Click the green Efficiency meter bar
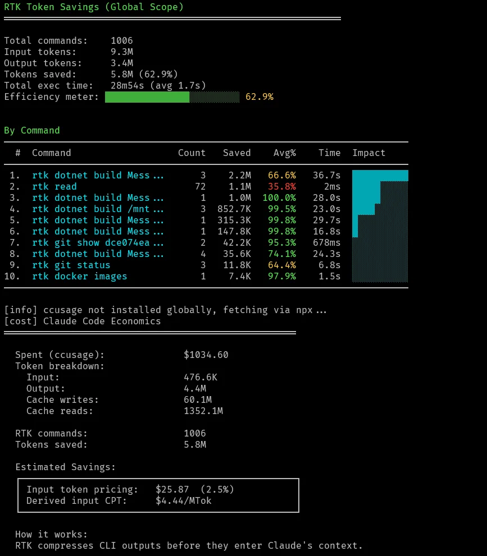Viewport: 487px width, 556px height. tap(147, 97)
